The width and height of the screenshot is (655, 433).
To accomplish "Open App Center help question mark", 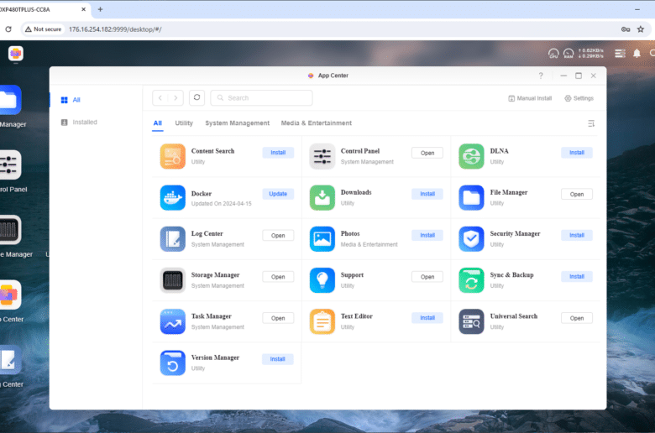I will [x=541, y=76].
